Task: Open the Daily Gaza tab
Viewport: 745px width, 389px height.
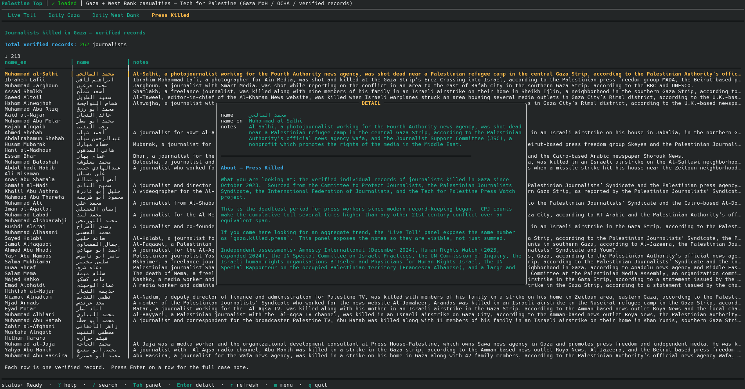Action: (x=64, y=15)
